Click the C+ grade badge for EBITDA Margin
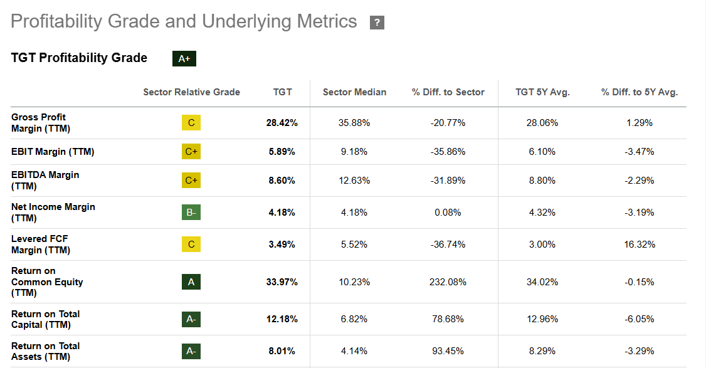 pyautogui.click(x=191, y=181)
